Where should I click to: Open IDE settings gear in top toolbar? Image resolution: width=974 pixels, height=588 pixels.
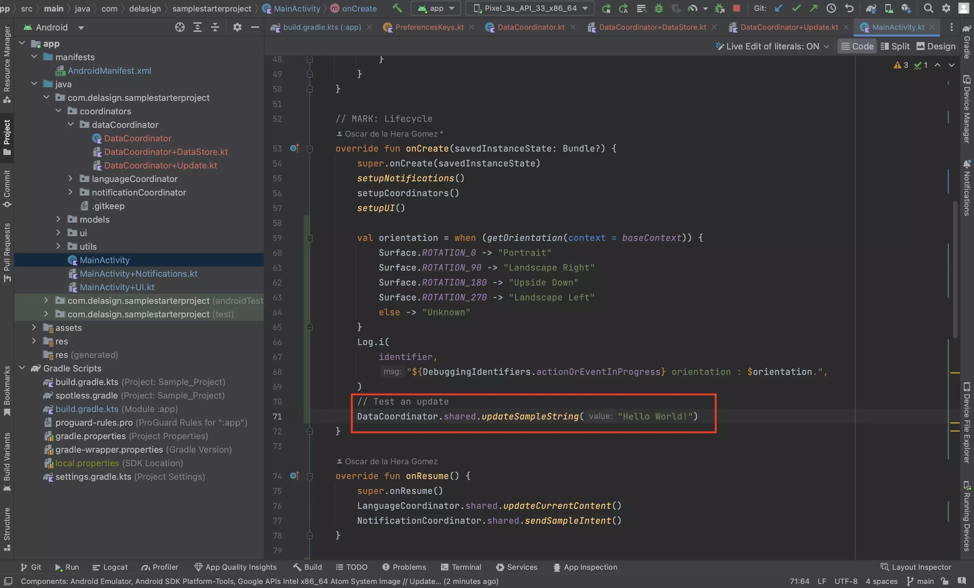click(946, 8)
